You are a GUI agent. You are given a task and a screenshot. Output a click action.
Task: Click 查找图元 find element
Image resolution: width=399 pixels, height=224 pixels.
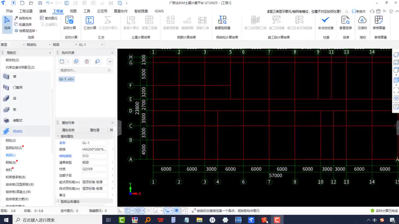(x=49, y=18)
